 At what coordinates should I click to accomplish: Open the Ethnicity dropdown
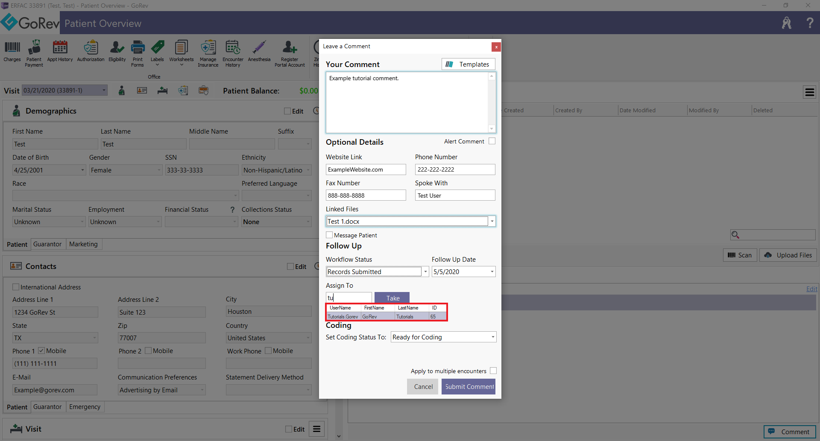308,170
